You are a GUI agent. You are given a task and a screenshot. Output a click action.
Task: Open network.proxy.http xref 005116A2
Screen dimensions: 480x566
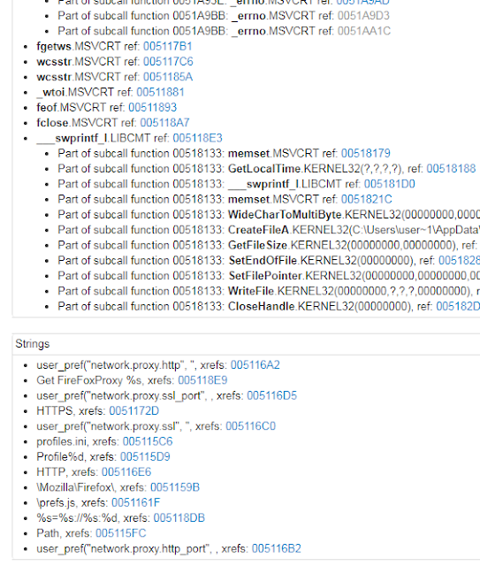tap(255, 365)
